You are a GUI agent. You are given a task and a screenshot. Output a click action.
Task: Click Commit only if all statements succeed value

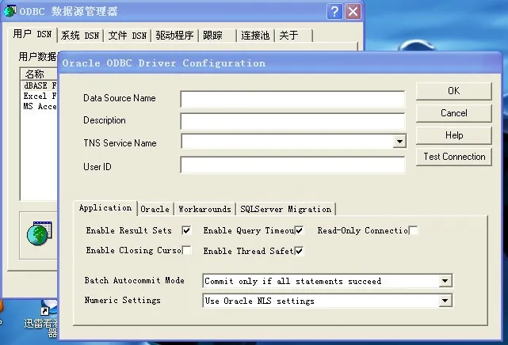[292, 282]
